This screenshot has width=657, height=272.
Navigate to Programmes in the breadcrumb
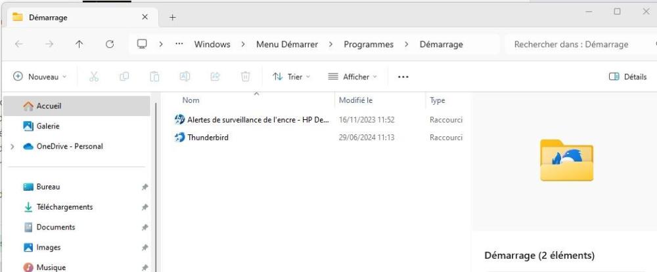[369, 45]
